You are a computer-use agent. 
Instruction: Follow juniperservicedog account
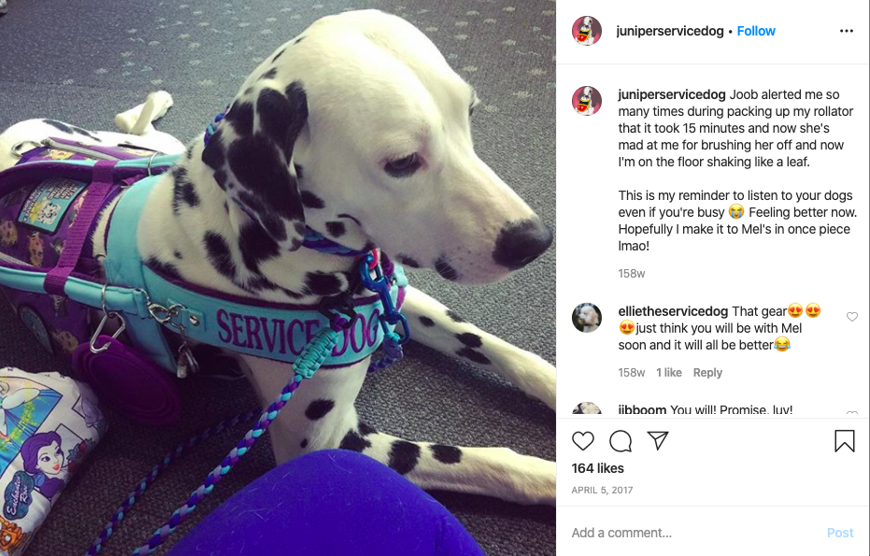click(x=756, y=31)
